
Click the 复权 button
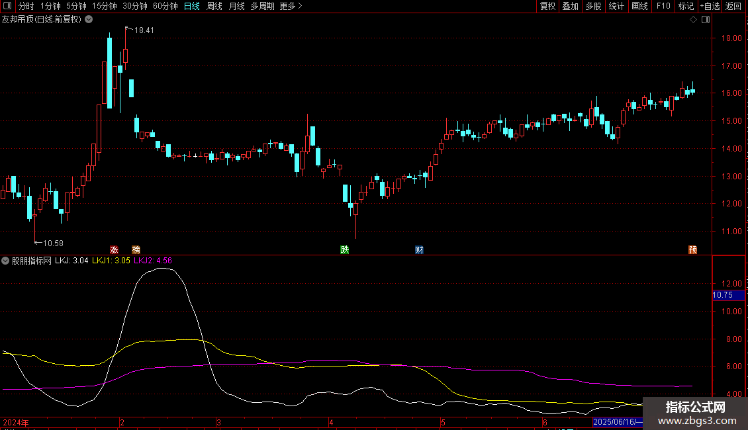tap(547, 7)
